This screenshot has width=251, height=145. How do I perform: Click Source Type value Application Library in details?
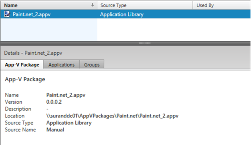69,123
